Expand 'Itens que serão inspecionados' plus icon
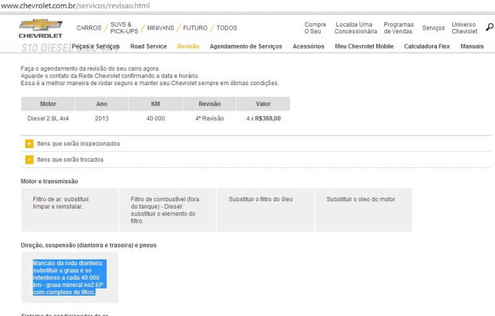The width and height of the screenshot is (495, 316). coord(29,144)
